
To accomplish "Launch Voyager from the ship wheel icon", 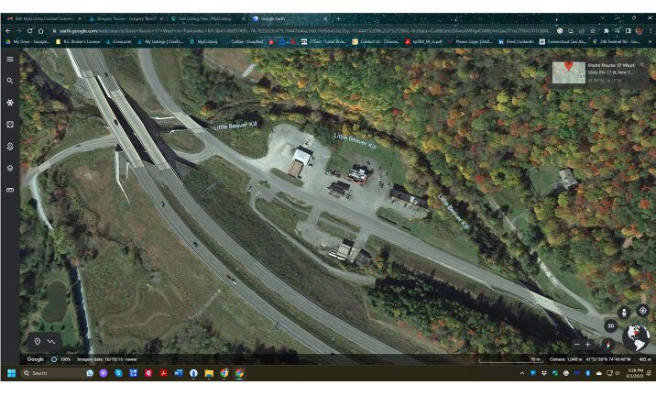I will point(10,103).
